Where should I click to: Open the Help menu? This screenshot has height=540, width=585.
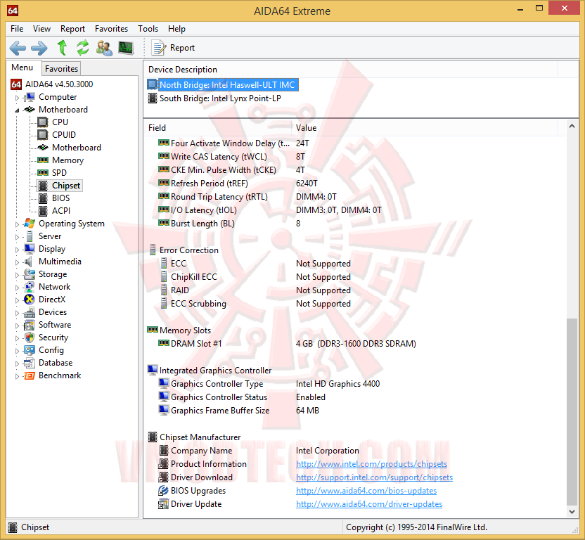176,29
